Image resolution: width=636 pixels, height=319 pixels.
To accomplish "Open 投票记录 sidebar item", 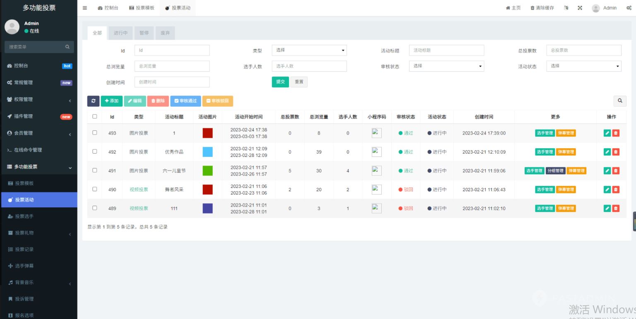I will coord(39,249).
